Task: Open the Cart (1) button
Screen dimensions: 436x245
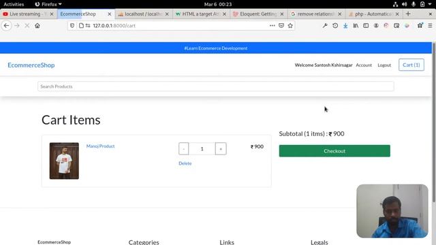Action: (x=411, y=65)
